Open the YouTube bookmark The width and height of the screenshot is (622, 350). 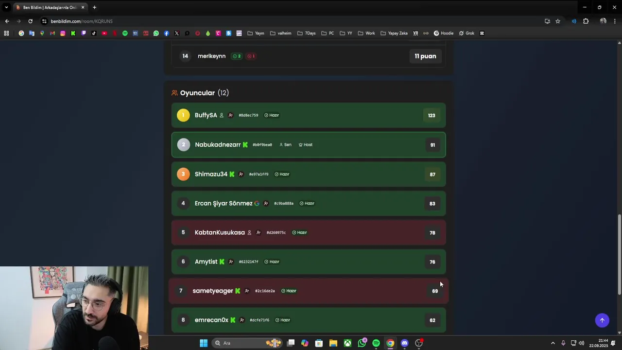coord(104,33)
